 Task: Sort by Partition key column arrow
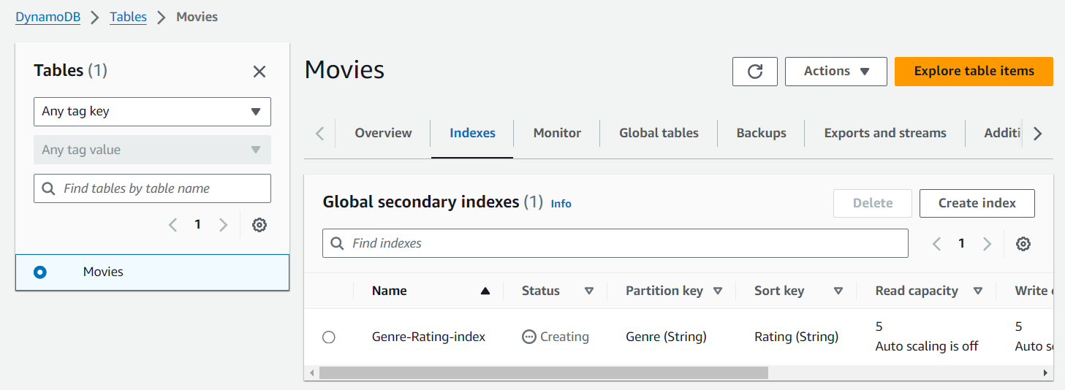coord(718,291)
